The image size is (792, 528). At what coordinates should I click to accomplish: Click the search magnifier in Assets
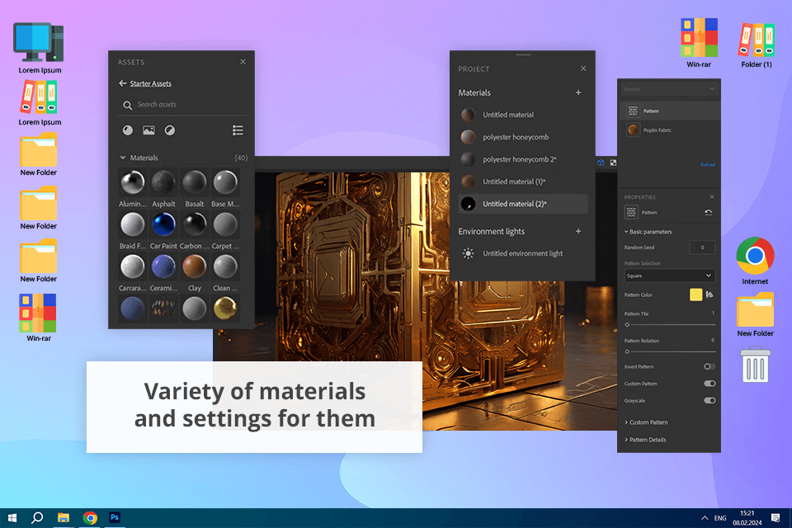tap(127, 105)
